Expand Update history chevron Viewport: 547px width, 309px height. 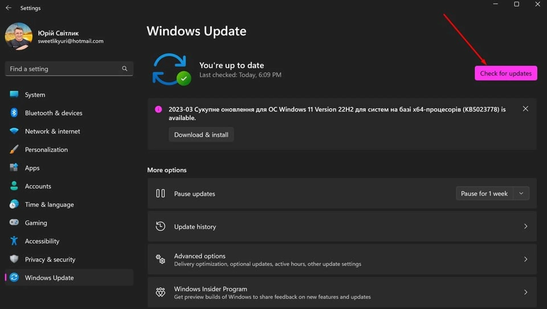point(526,226)
